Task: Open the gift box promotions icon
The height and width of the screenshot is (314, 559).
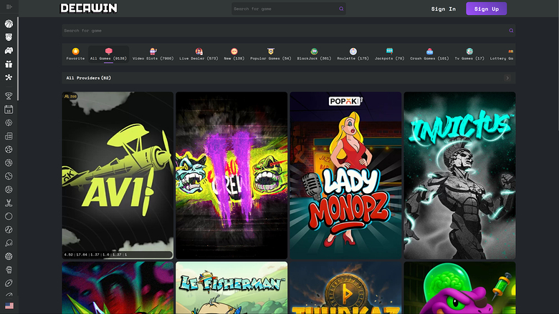Action: coord(9,64)
